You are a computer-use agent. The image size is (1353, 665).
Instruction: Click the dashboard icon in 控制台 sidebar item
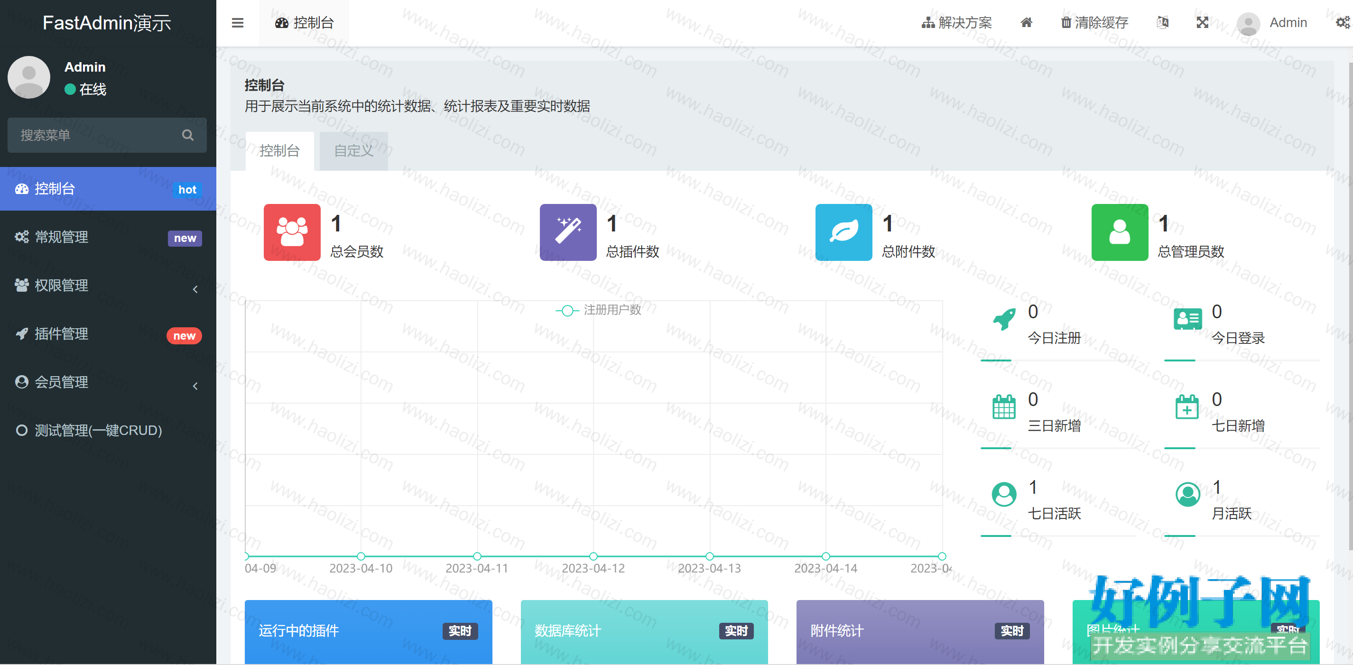click(21, 189)
